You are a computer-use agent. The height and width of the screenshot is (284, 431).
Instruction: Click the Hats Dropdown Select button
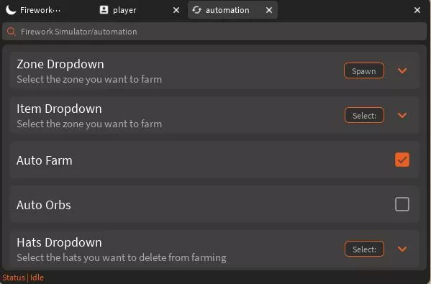(365, 249)
